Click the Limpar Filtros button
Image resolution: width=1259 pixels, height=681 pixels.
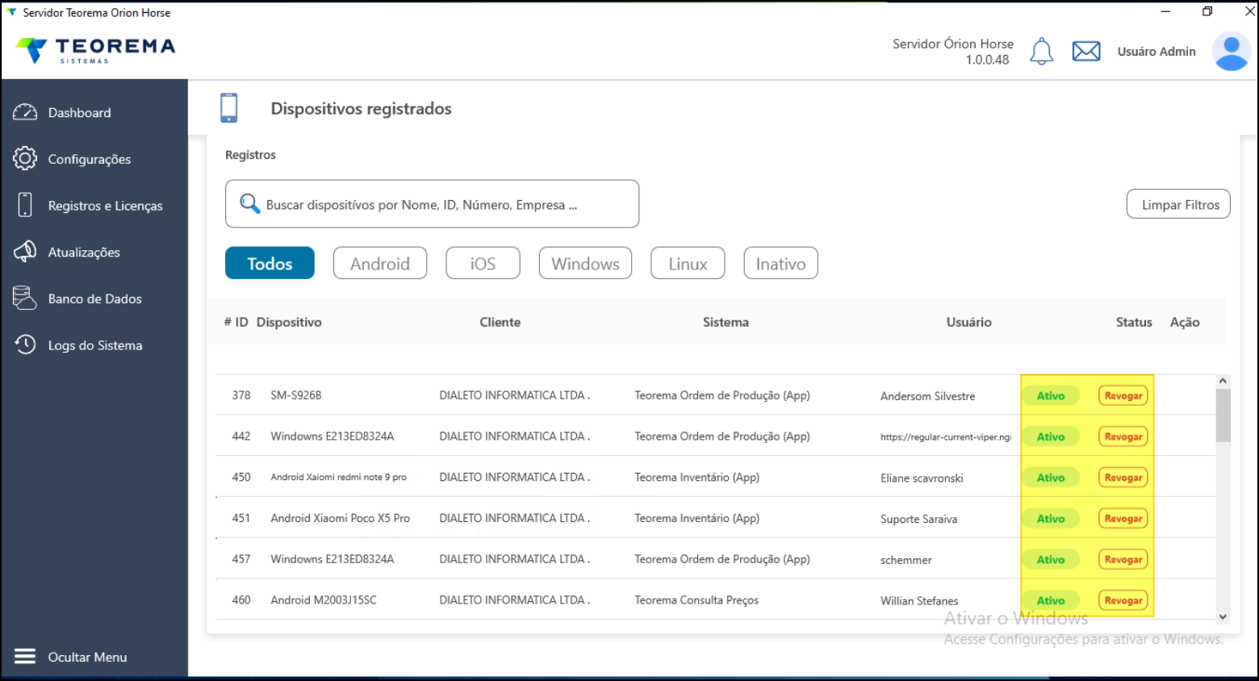point(1178,204)
